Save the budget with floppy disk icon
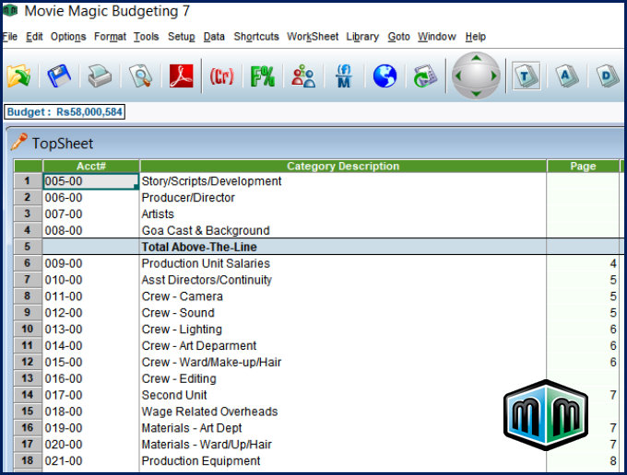The height and width of the screenshot is (475, 627). coord(59,75)
